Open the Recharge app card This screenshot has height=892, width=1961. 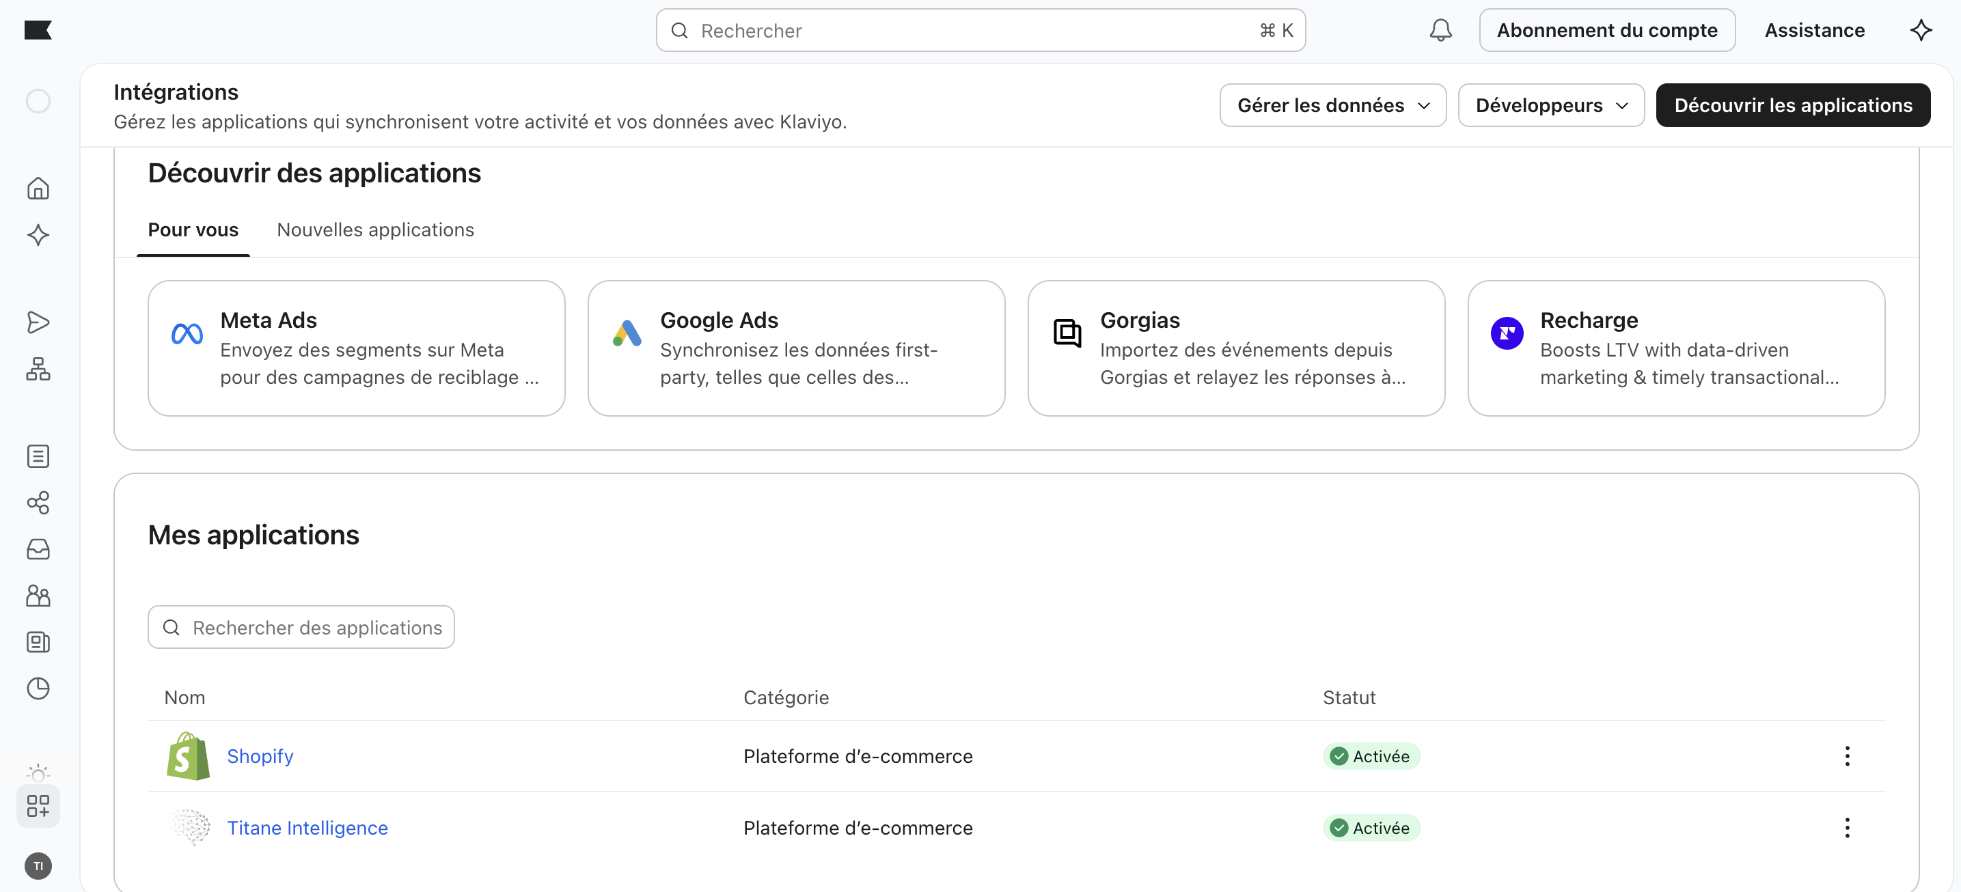click(x=1676, y=348)
